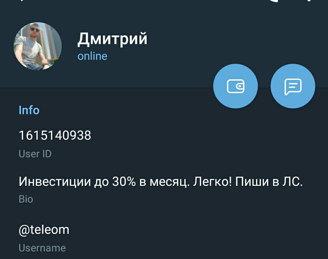Tap the phrase Пиши в ЛС in the bio
Screen dimensions: 328x259
click(269, 181)
